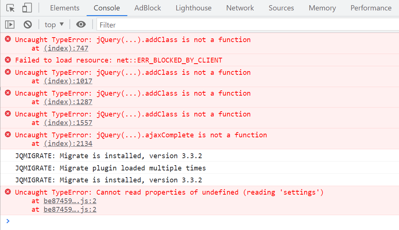This screenshot has height=230, width=399.
Task: Open the live expression eye icon
Action: 81,25
